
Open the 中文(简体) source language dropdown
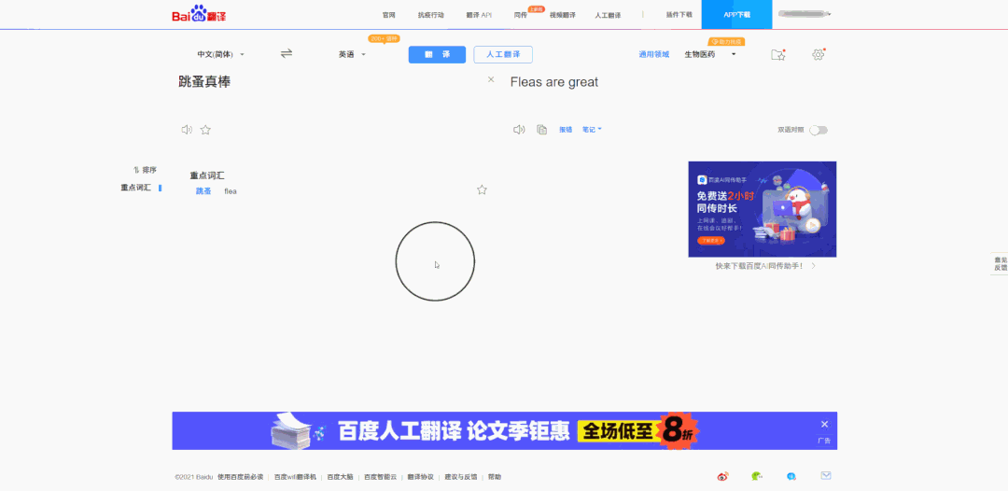220,55
